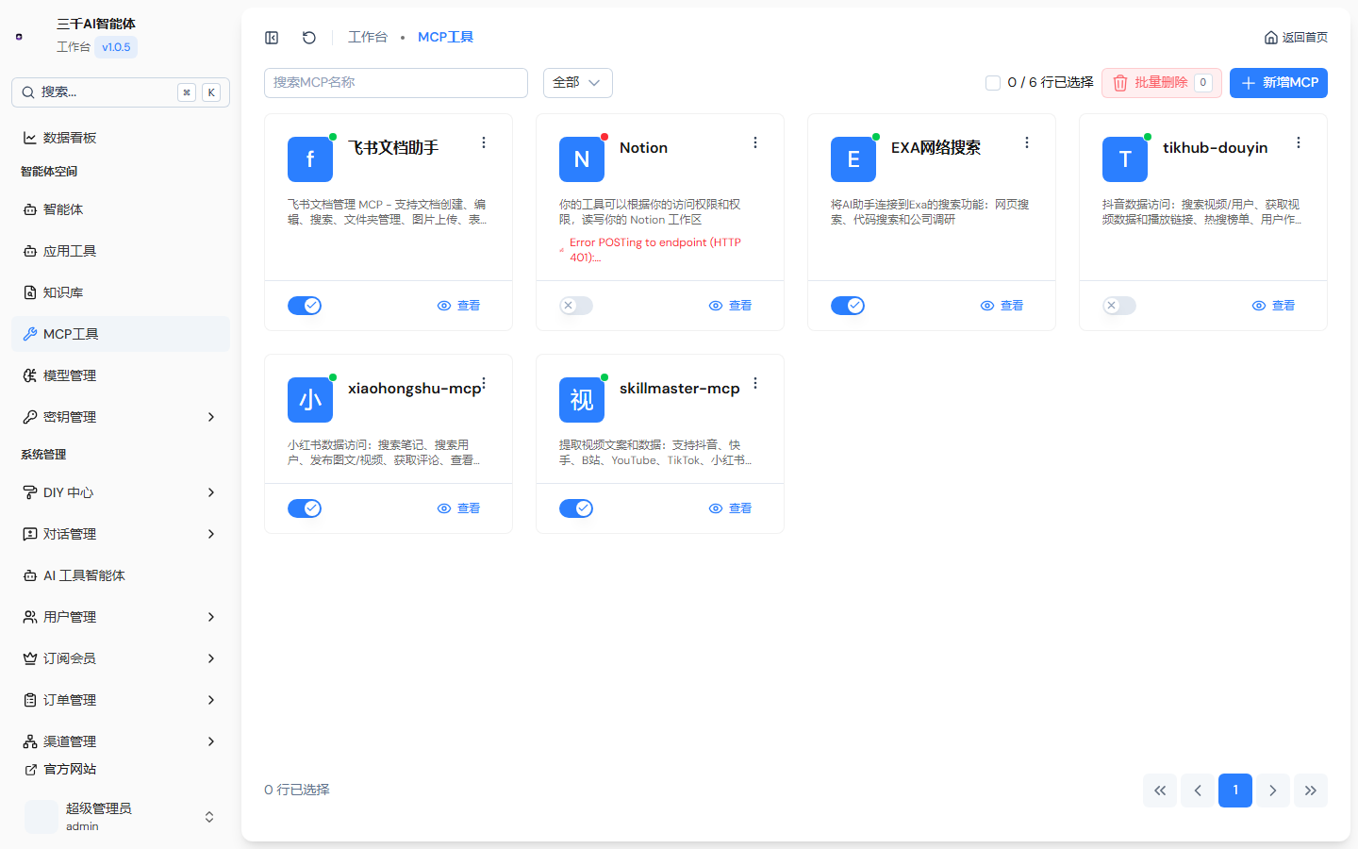1358x849 pixels.
Task: Open the xiaohongshu-mcp card three-dot menu
Action: 484,383
